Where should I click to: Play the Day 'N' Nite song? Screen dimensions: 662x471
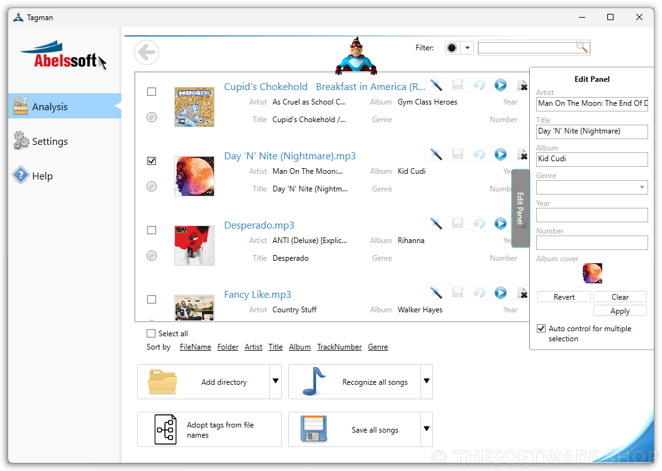500,154
